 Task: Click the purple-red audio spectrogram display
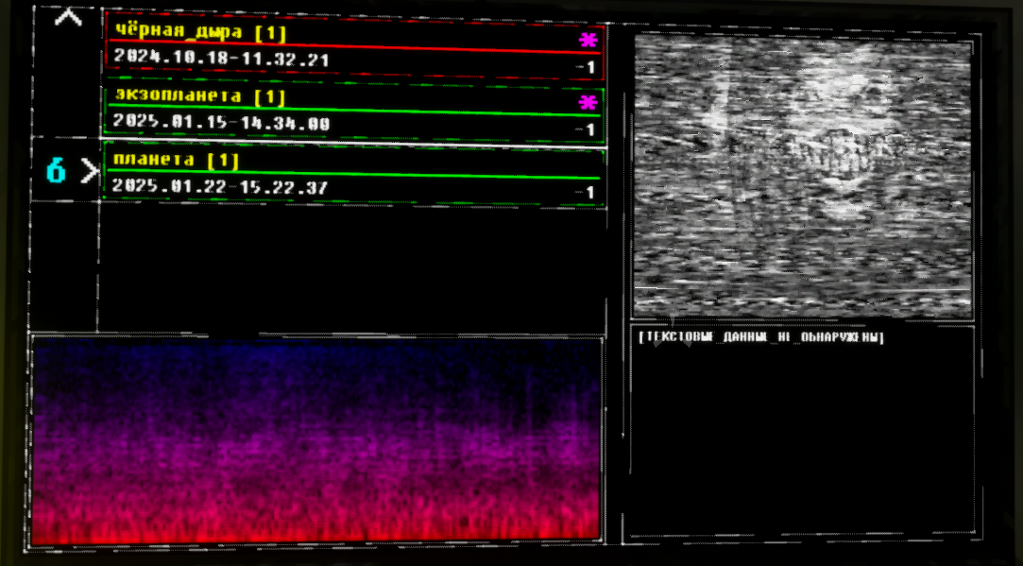point(315,441)
